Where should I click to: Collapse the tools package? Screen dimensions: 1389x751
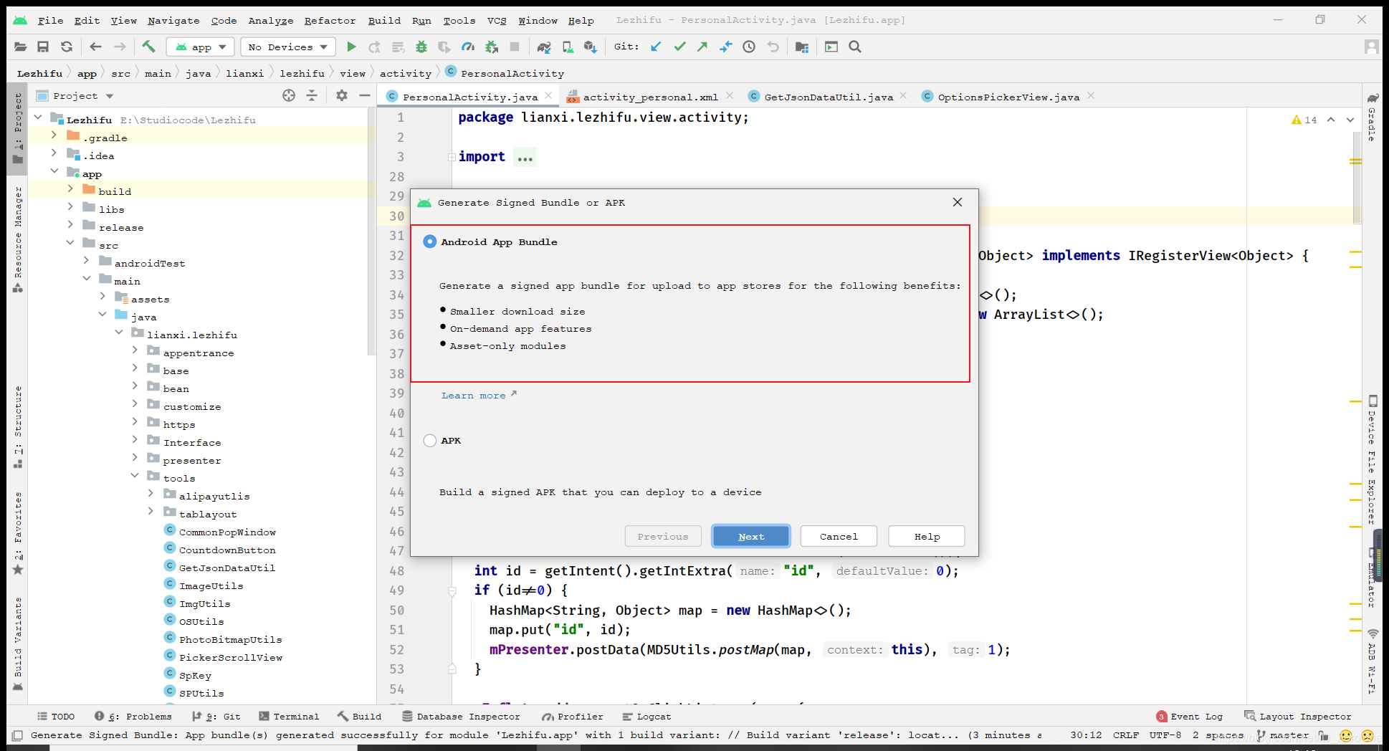[135, 475]
